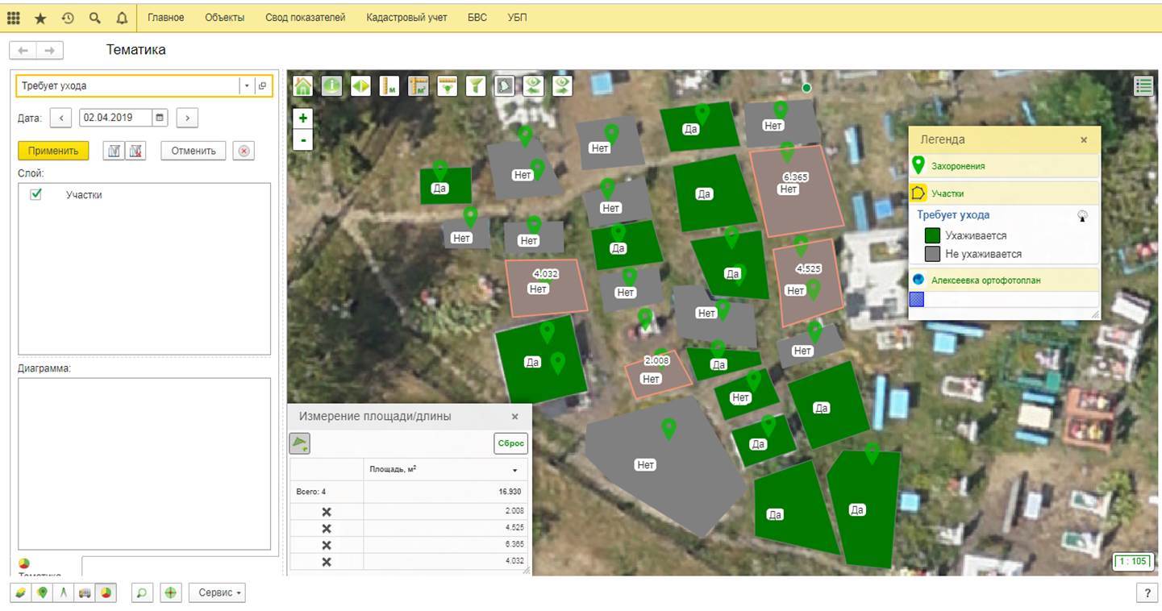The height and width of the screenshot is (611, 1162).
Task: Click the map Home extent icon
Action: 303,85
